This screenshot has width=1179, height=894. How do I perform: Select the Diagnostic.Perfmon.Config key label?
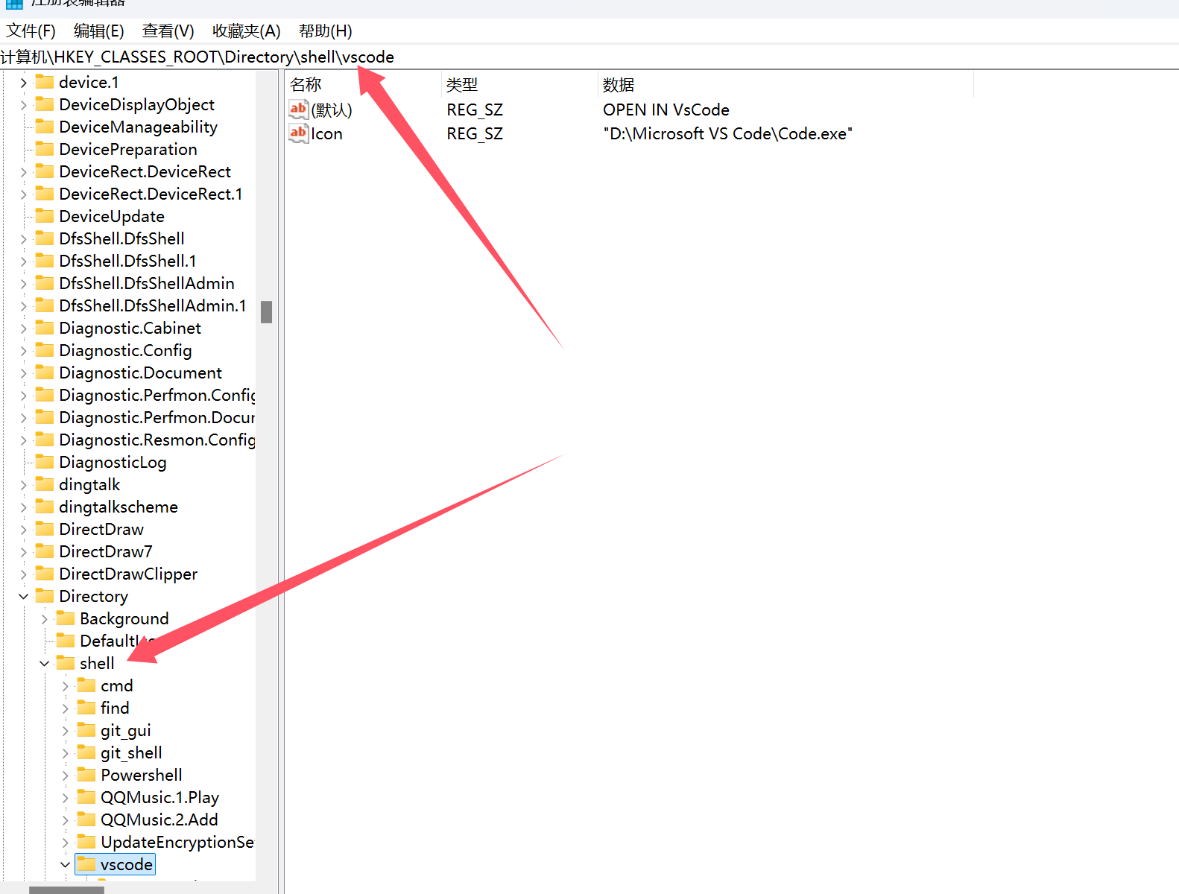click(157, 396)
